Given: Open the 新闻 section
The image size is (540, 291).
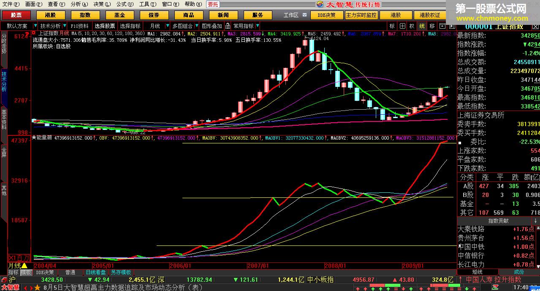Looking at the screenshot, I should click(223, 15).
